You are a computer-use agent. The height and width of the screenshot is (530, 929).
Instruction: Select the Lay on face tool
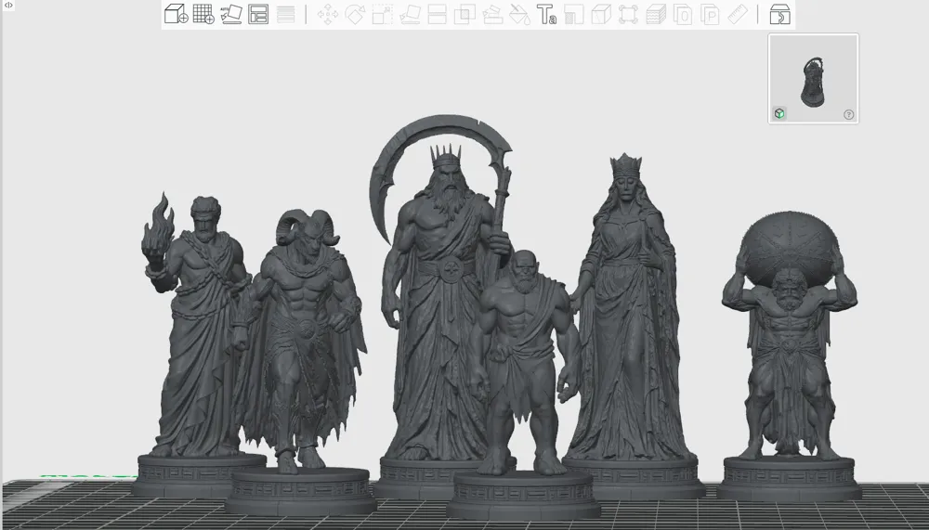pyautogui.click(x=410, y=14)
